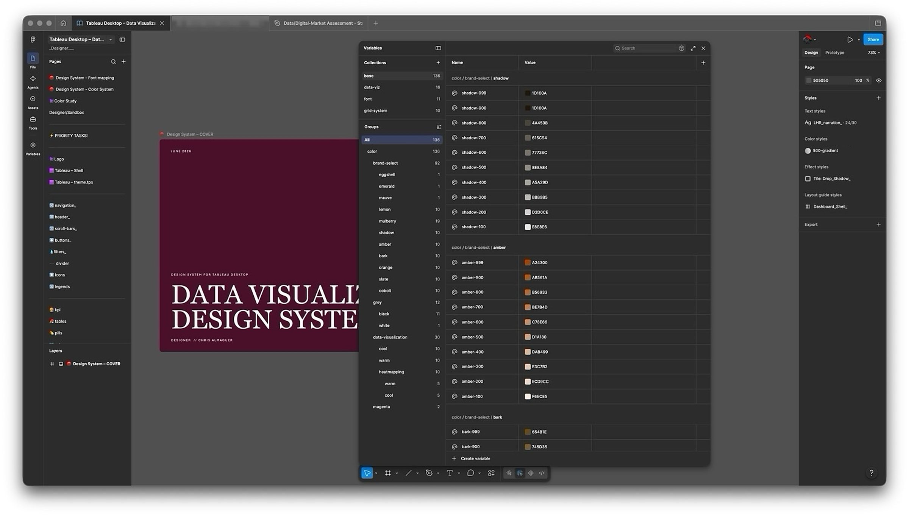Close the Variables window
Screen dimensions: 909x516
[x=703, y=48]
